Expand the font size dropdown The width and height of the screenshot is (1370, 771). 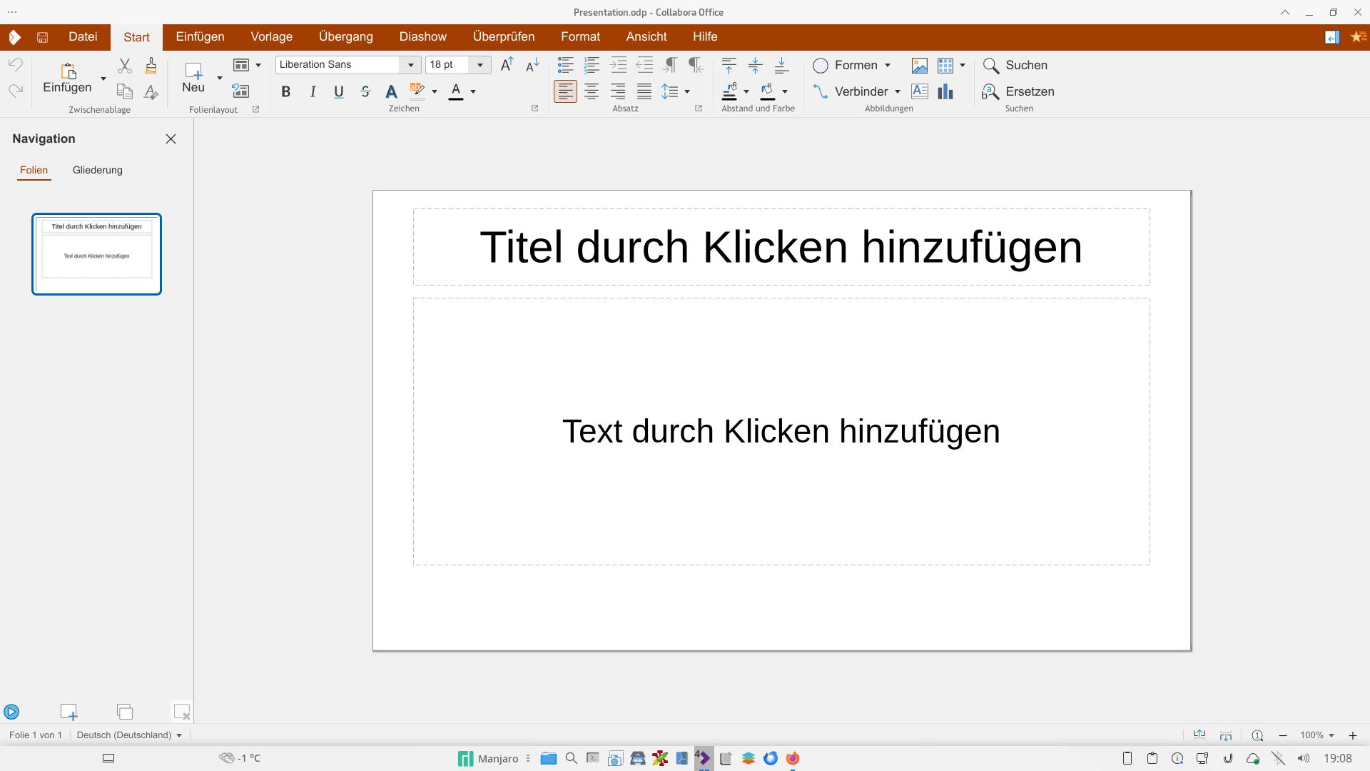(480, 65)
